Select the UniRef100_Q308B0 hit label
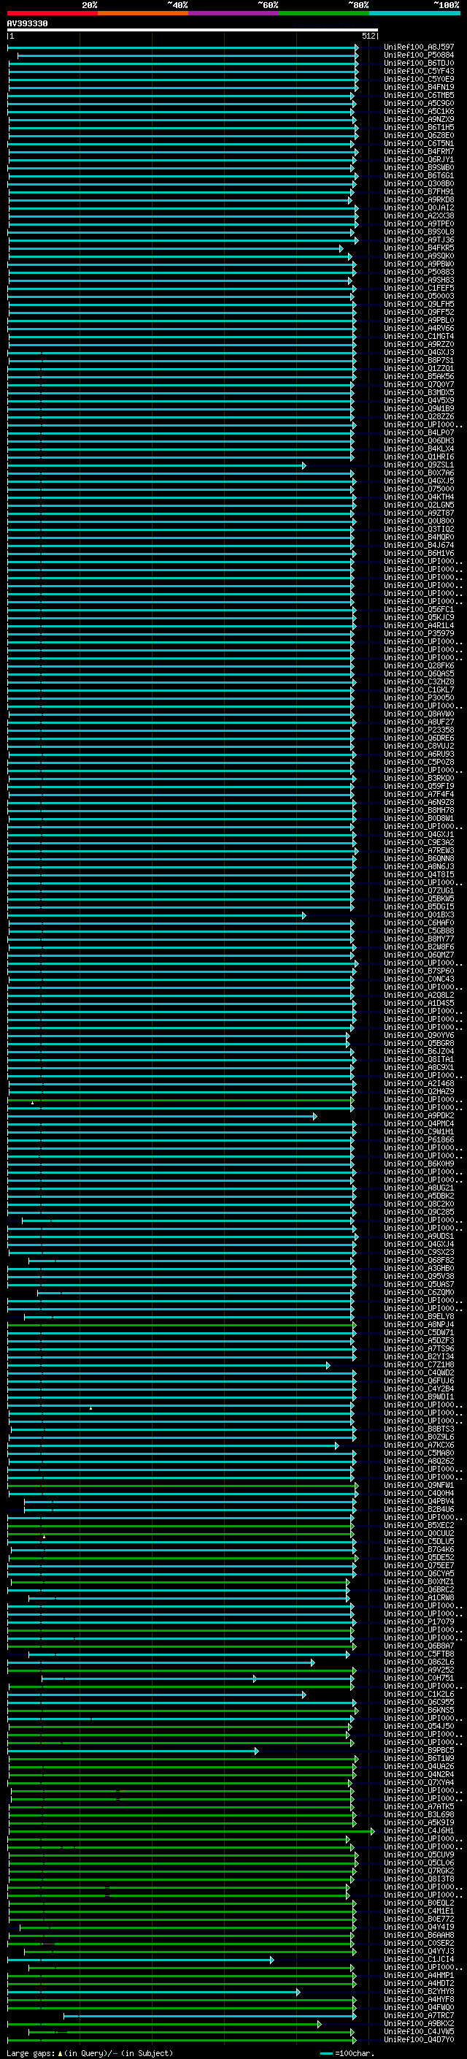This screenshot has height=2059, width=467. pos(419,183)
